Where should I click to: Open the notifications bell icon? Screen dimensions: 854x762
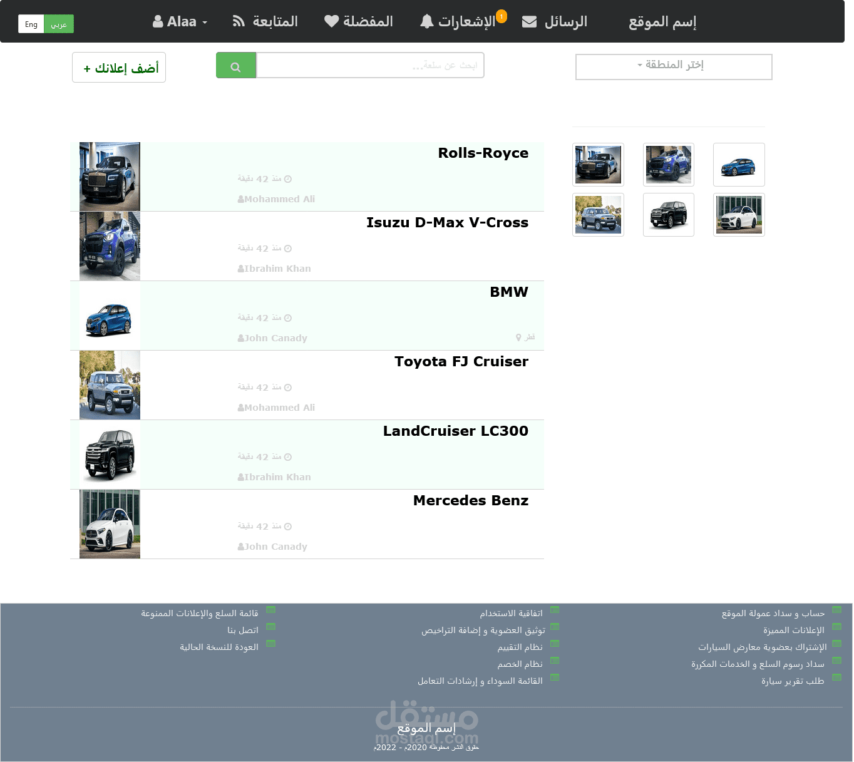coord(427,21)
